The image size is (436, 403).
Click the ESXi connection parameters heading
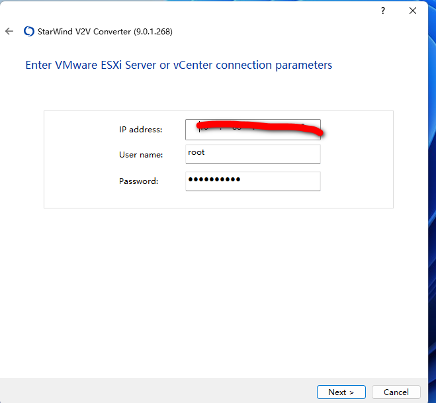[x=179, y=66]
